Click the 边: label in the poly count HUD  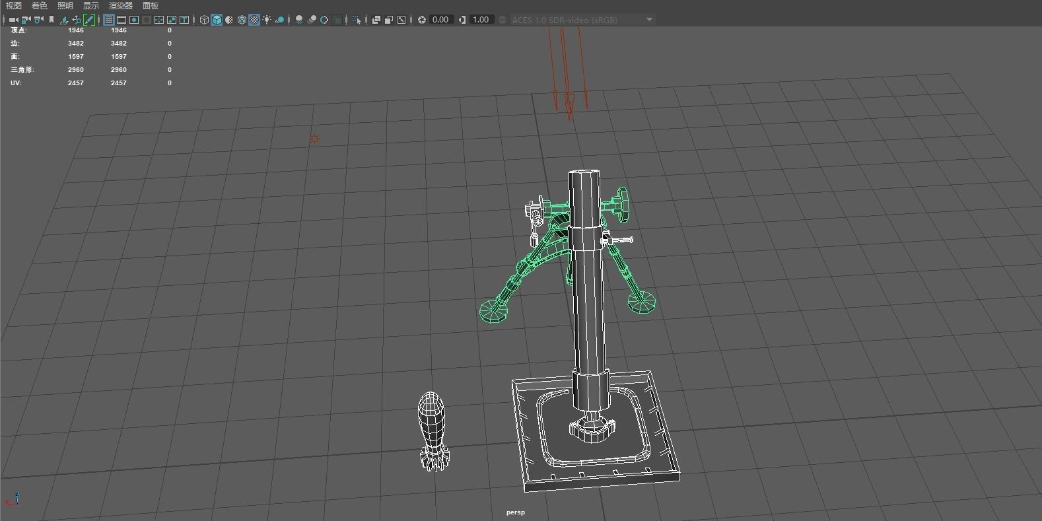15,44
